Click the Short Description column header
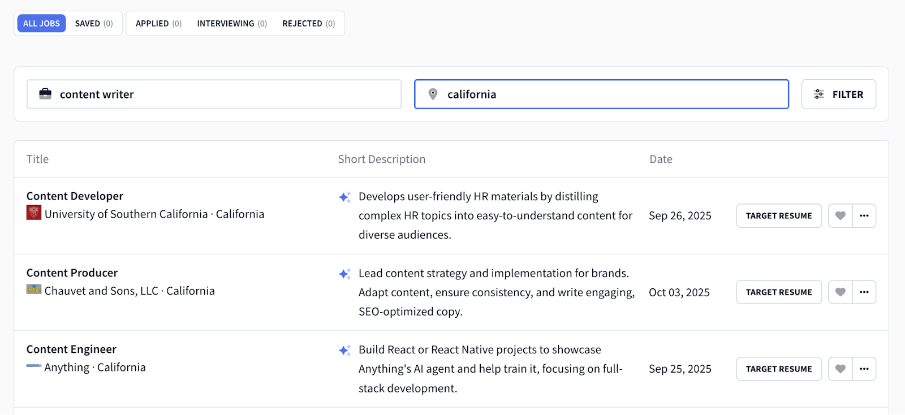The height and width of the screenshot is (415, 905). pos(382,159)
